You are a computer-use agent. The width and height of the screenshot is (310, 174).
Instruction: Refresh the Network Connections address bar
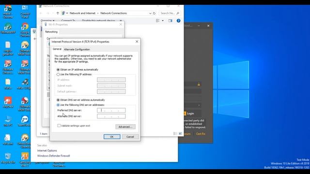[x=154, y=13]
